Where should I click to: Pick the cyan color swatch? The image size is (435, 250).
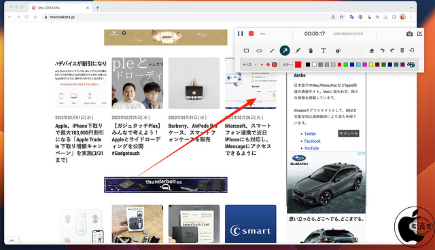[x=358, y=65]
